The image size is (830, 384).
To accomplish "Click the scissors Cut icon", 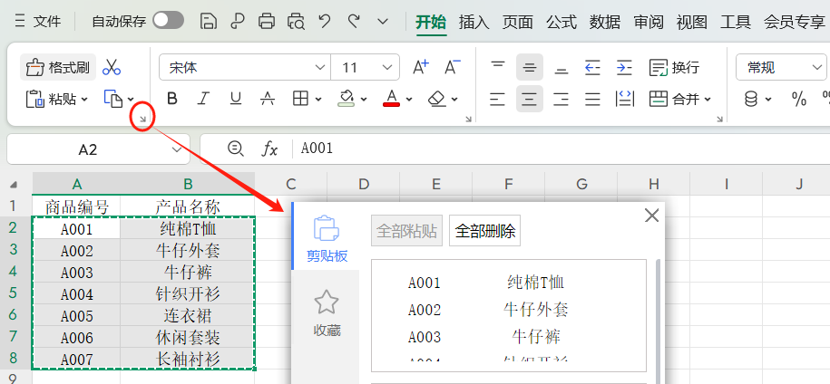I will [x=112, y=67].
